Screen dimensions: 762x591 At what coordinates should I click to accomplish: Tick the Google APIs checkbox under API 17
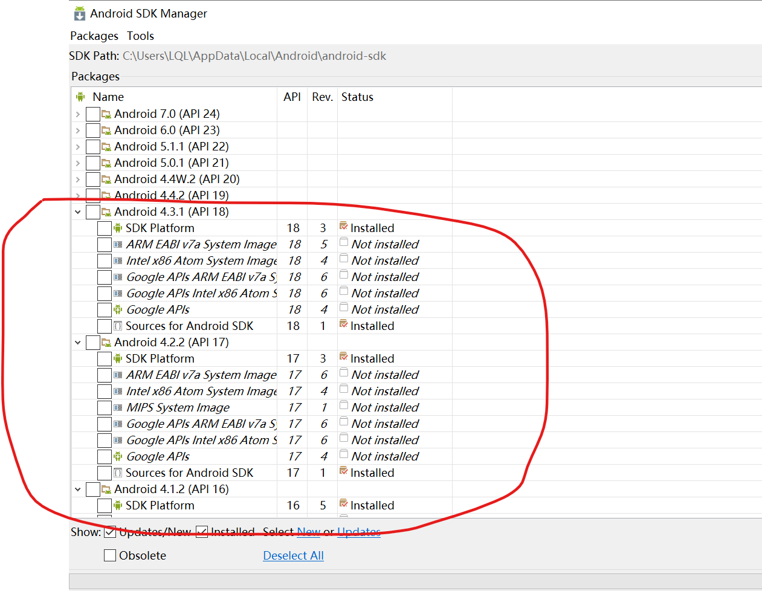click(105, 456)
